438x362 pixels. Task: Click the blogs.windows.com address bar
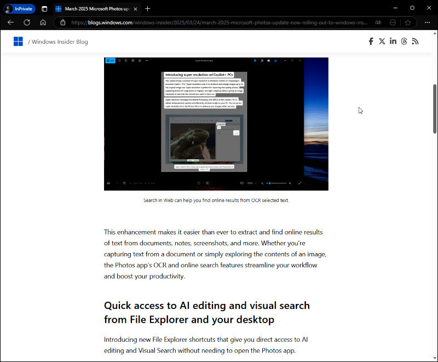pos(219,22)
